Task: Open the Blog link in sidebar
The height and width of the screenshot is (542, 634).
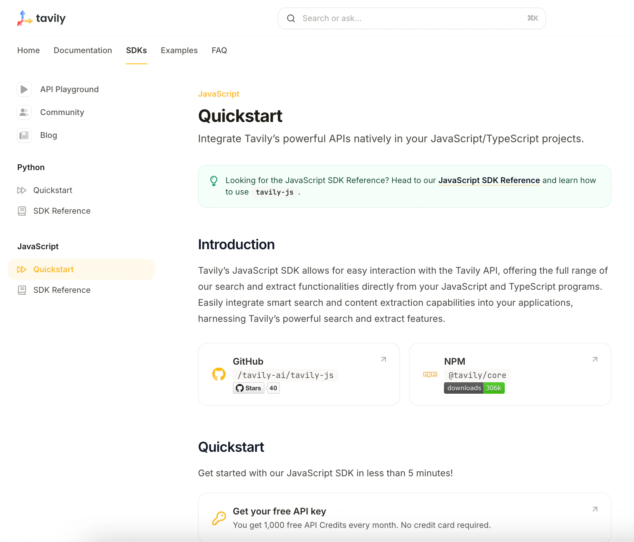Action: 49,135
